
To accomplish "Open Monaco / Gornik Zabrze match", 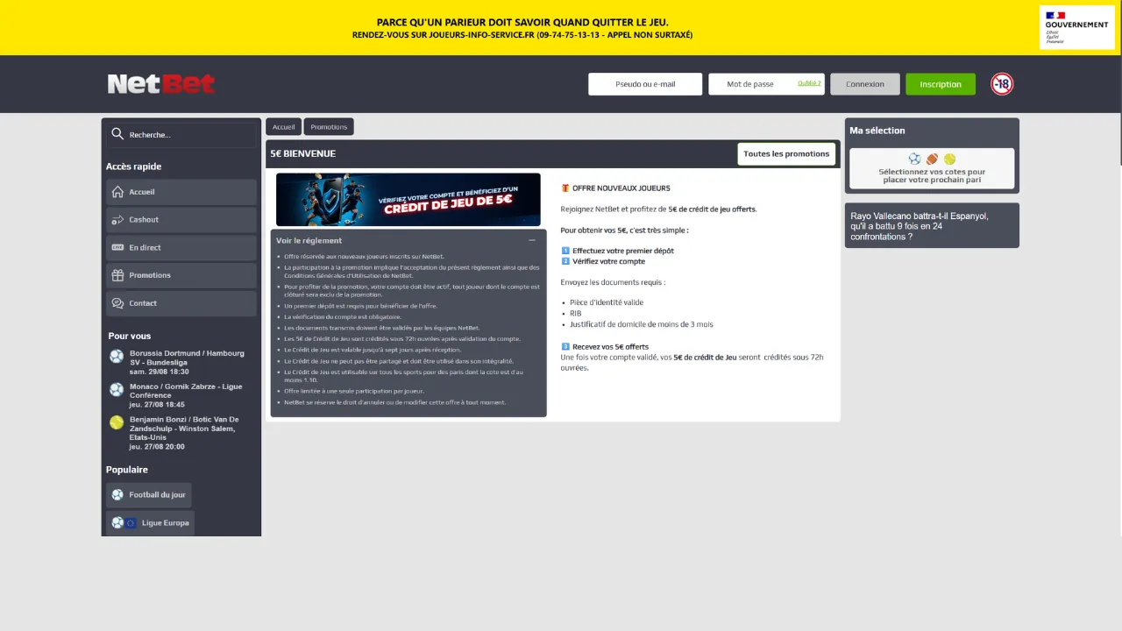I will [186, 395].
